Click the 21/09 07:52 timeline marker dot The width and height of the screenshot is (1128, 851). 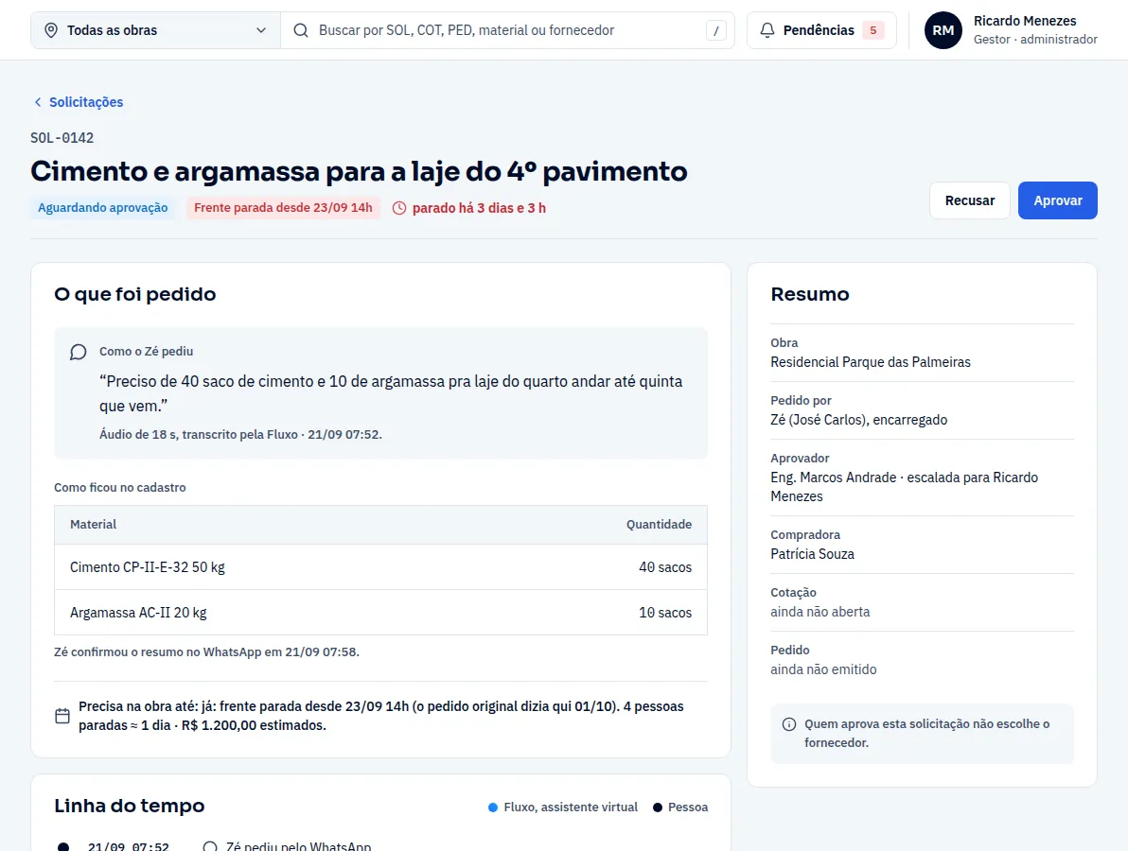[63, 846]
